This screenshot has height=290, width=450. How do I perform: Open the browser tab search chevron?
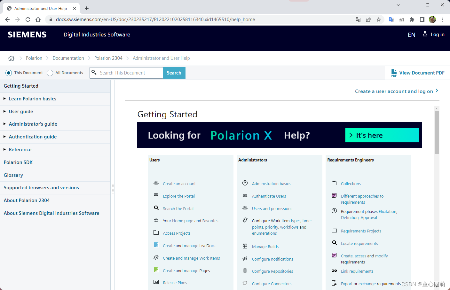pos(398,5)
